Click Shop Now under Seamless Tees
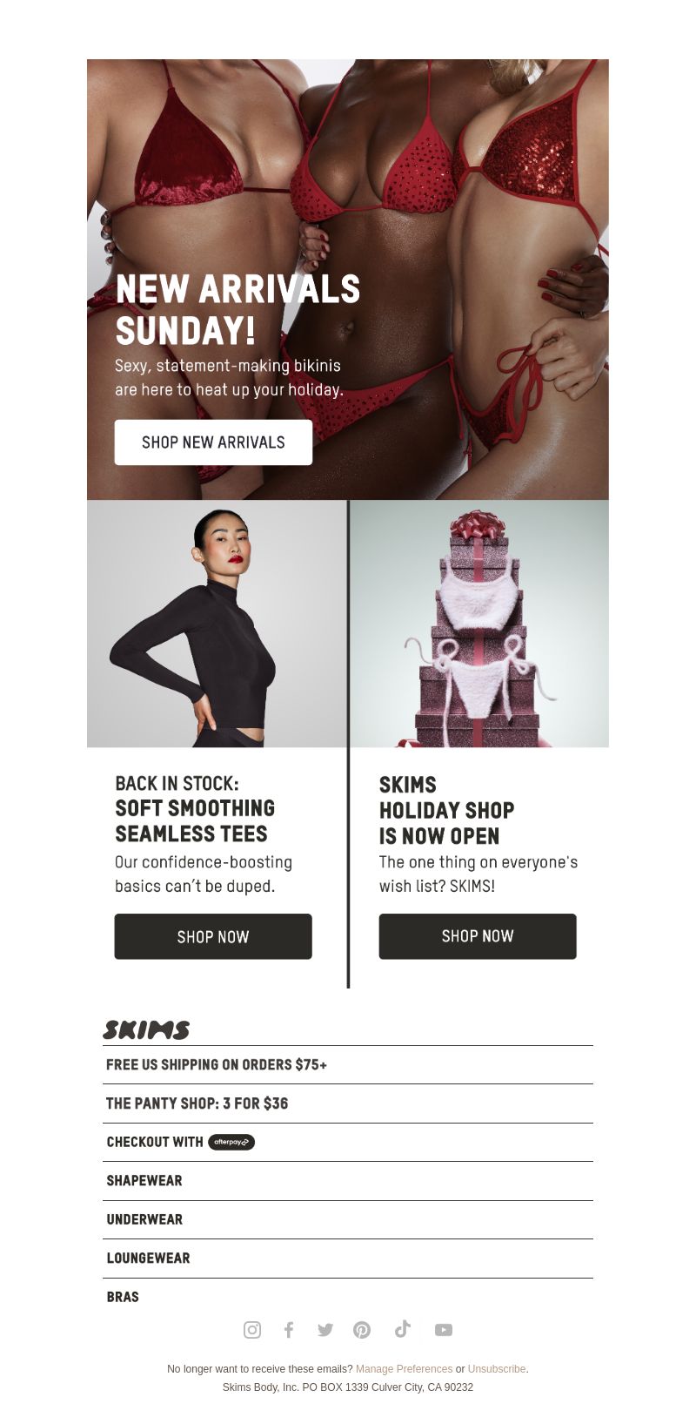696x1424 pixels. coord(213,936)
